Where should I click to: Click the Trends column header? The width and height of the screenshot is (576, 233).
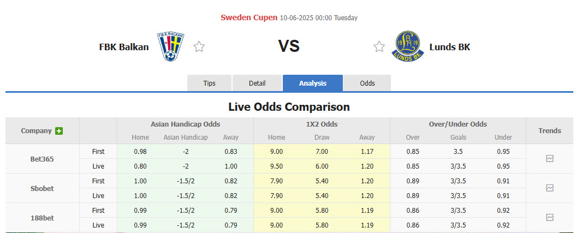(550, 131)
